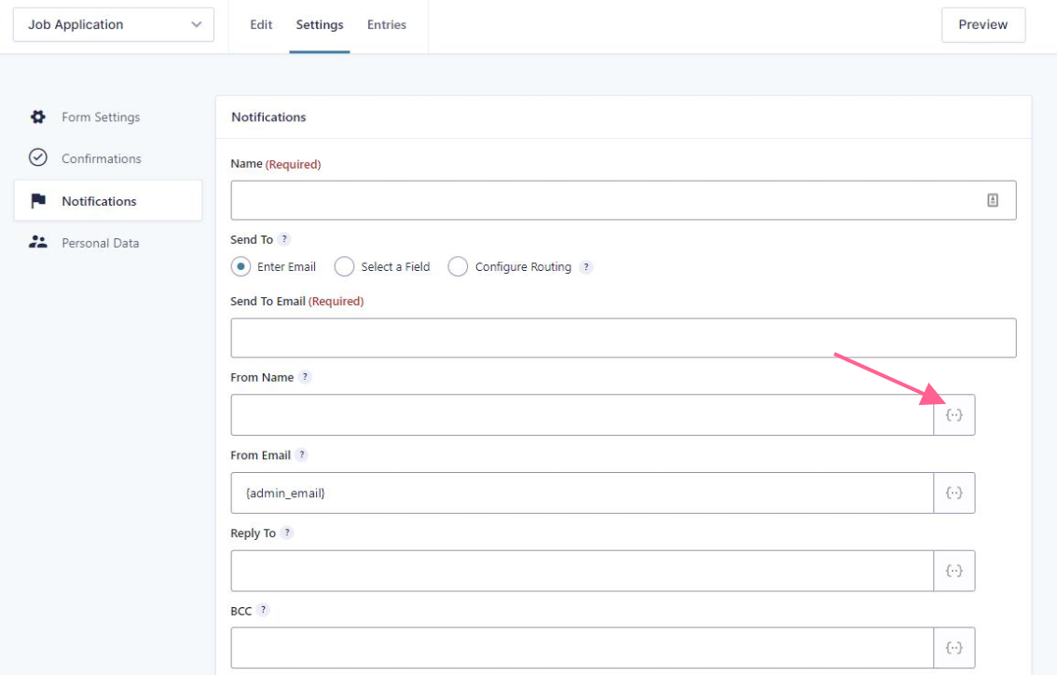This screenshot has height=675, width=1057.
Task: Click the Personal Data people icon
Action: coord(37,242)
